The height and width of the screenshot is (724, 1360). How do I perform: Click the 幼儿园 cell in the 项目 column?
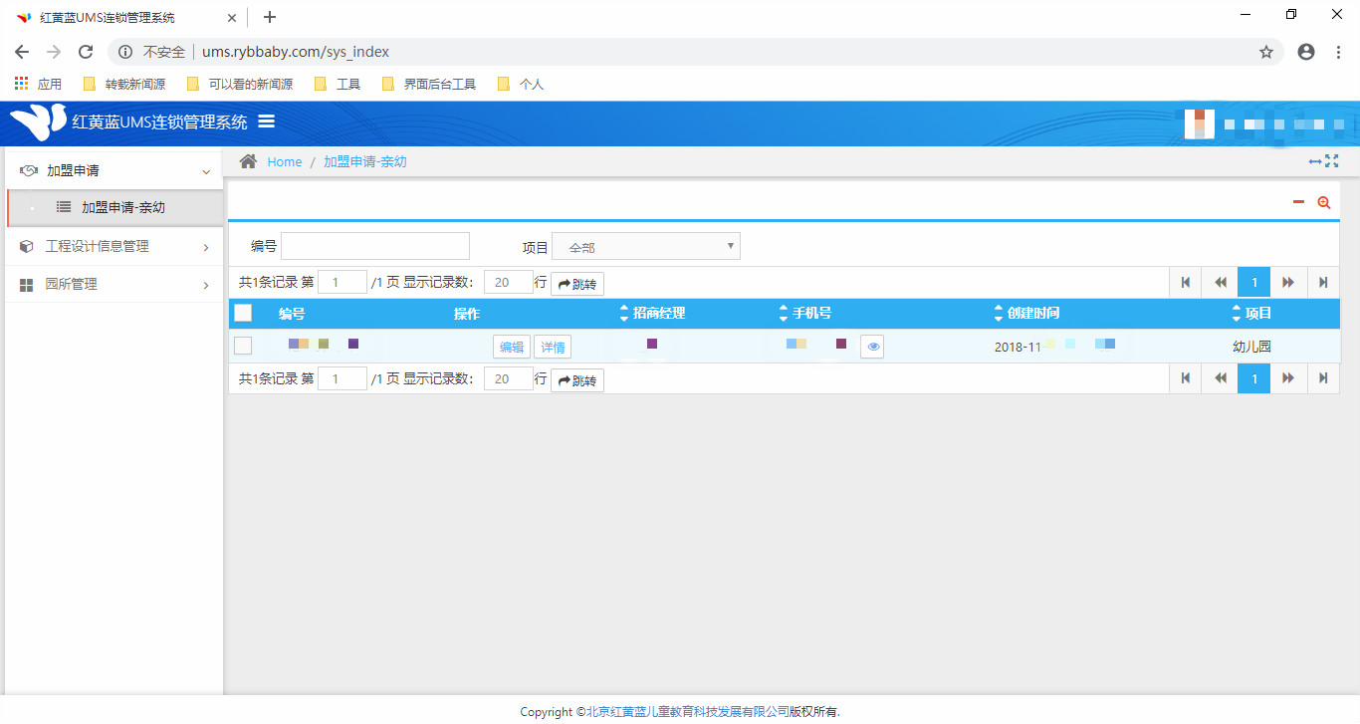pyautogui.click(x=1251, y=347)
